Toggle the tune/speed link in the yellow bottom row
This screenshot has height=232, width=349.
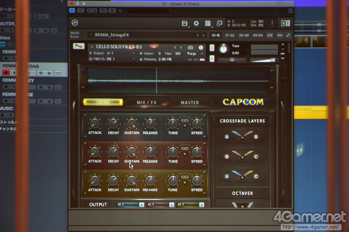pos(185,177)
